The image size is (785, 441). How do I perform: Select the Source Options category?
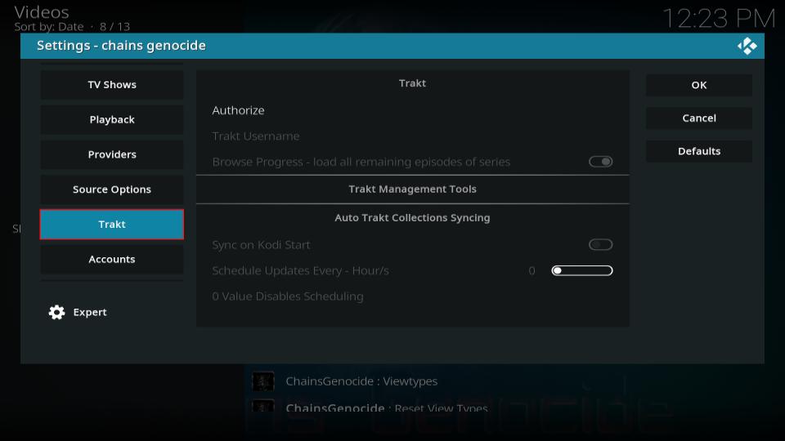112,189
